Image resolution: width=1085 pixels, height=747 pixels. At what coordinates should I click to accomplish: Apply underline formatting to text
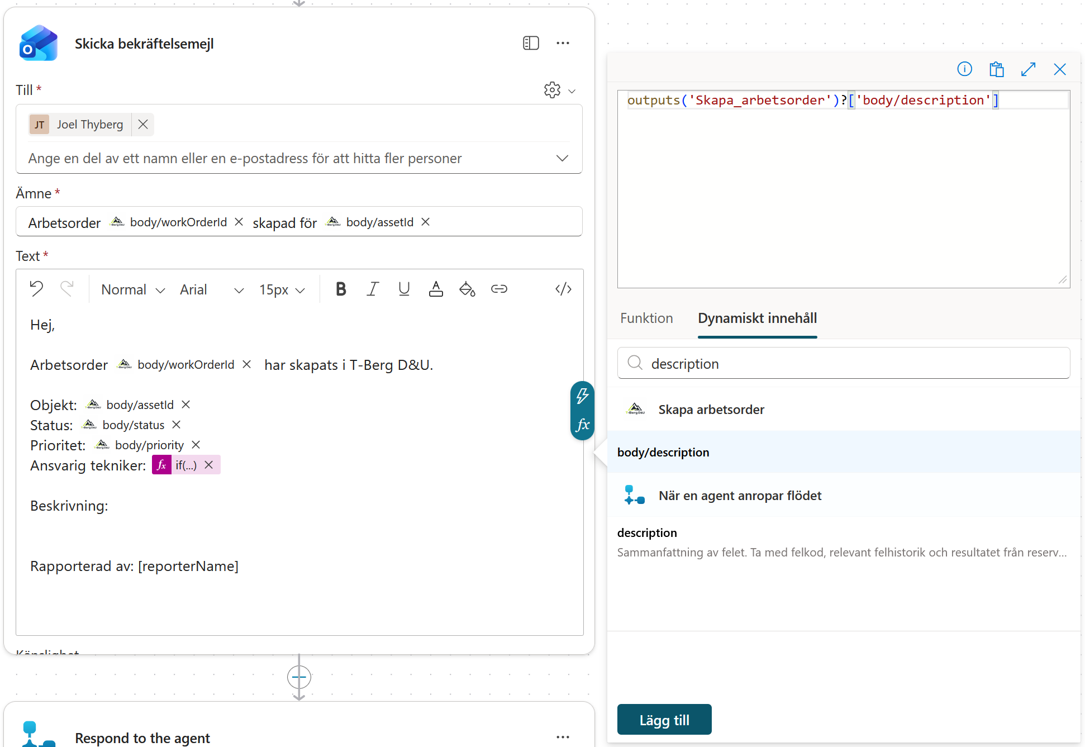pos(404,289)
